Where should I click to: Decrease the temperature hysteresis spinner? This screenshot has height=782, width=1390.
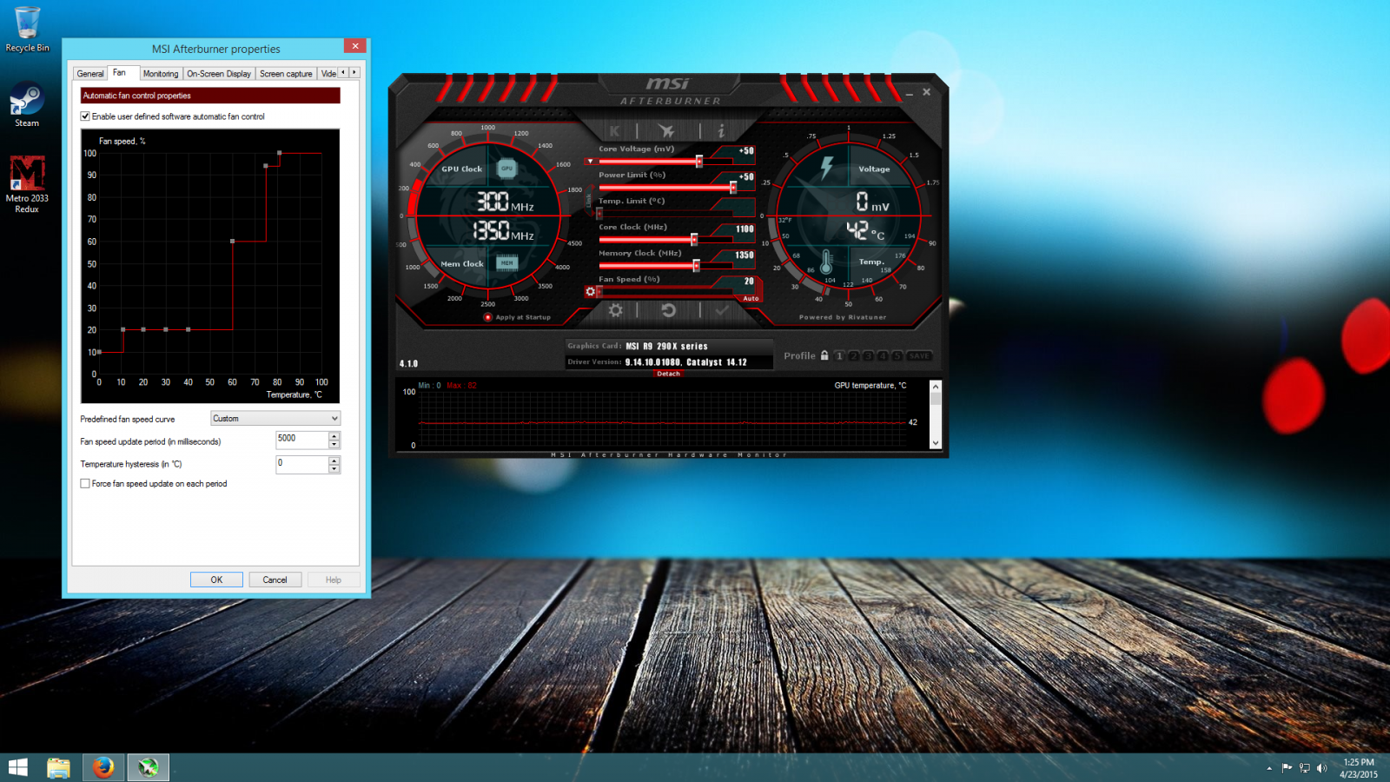click(334, 468)
